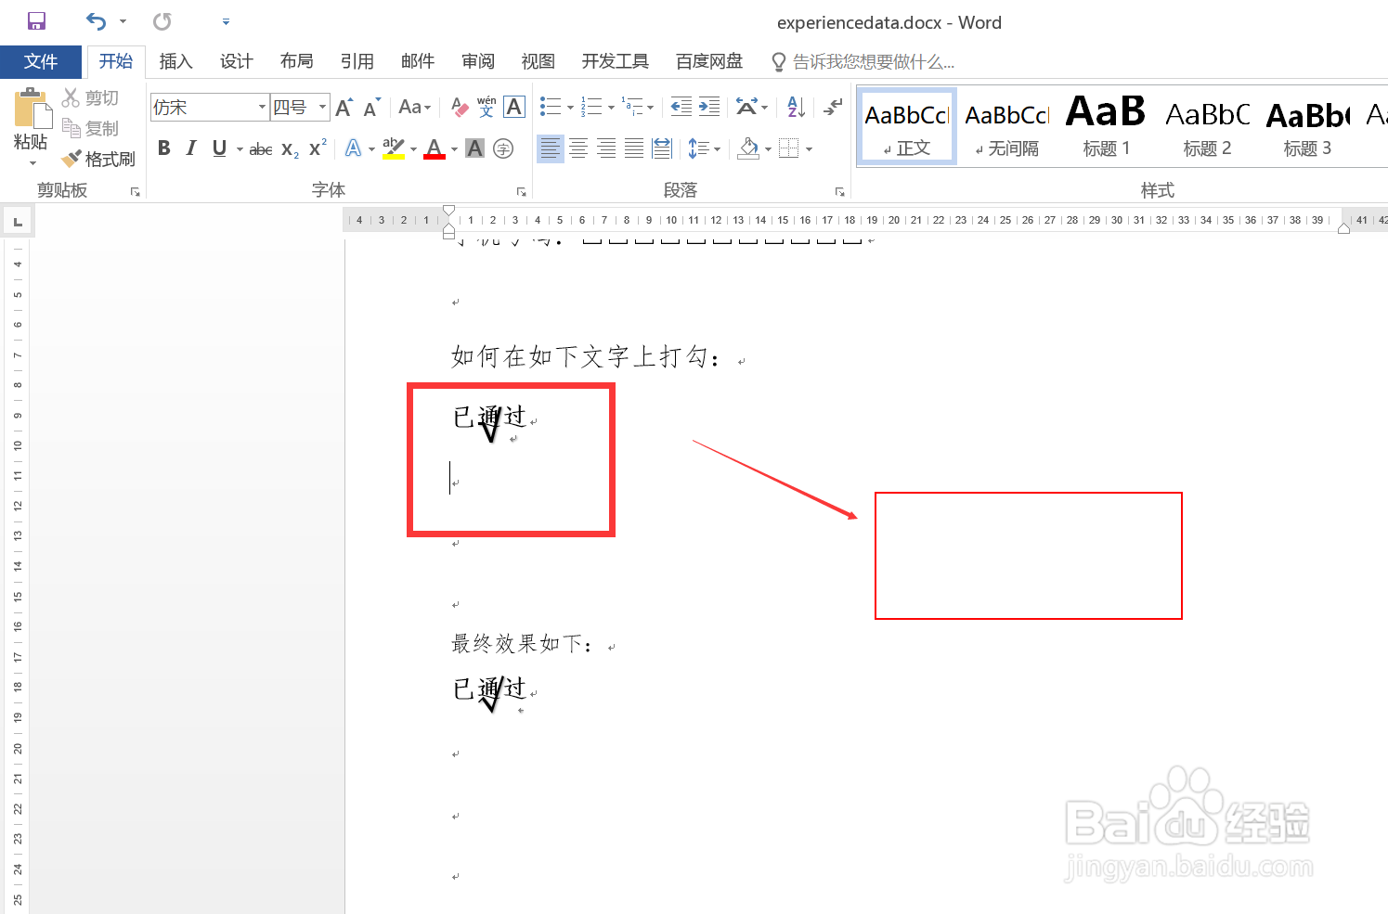The width and height of the screenshot is (1388, 914).
Task: Click 复制 copy button
Action: click(x=90, y=128)
